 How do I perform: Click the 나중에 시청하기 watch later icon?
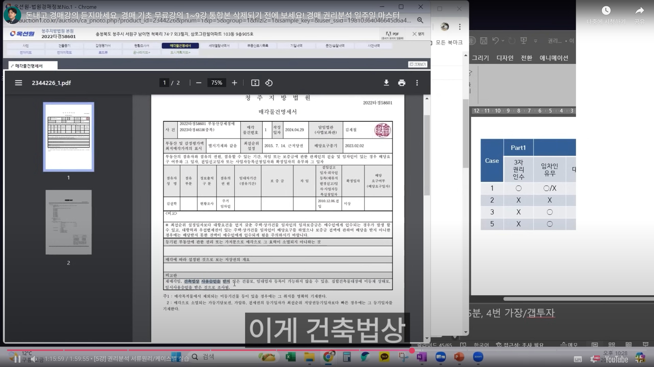pos(606,11)
